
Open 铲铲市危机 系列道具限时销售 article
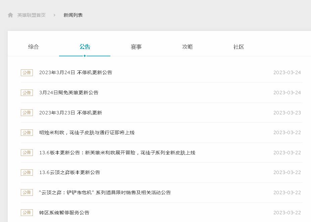(105, 192)
